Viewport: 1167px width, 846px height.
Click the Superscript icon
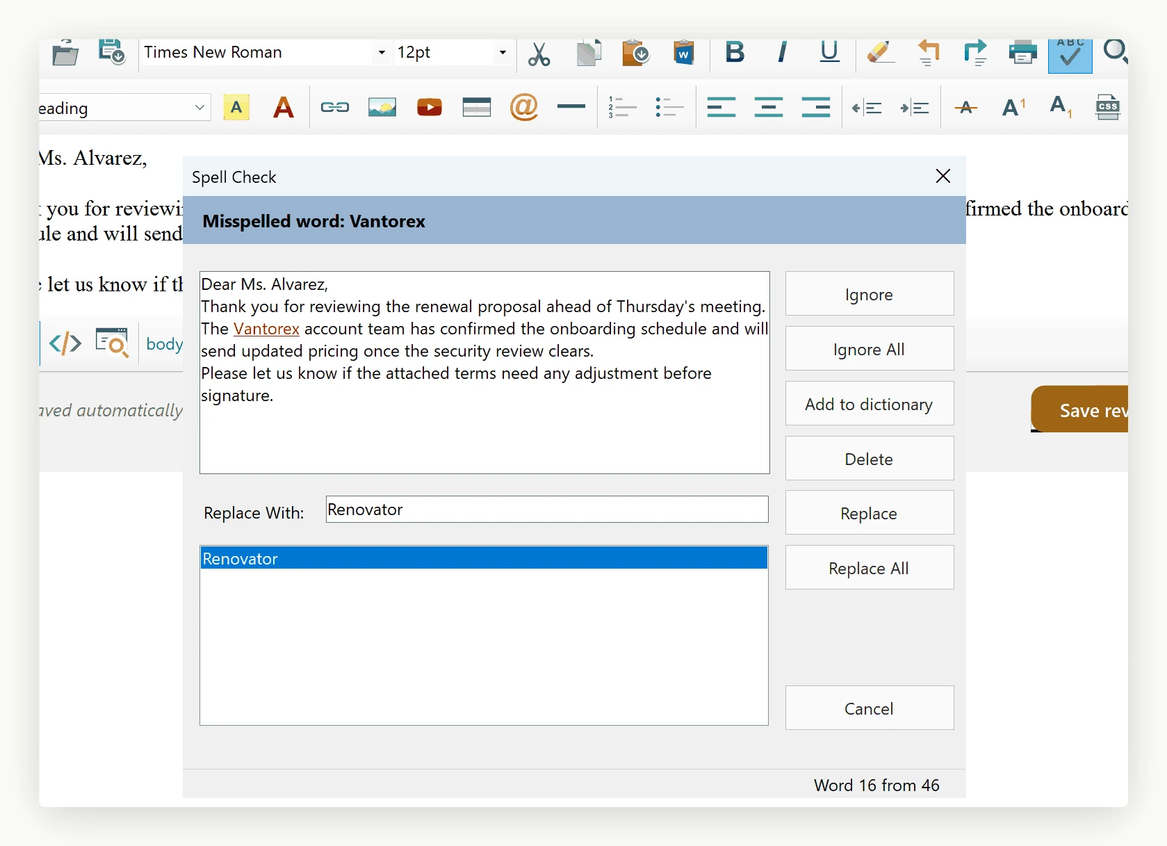(x=1013, y=108)
